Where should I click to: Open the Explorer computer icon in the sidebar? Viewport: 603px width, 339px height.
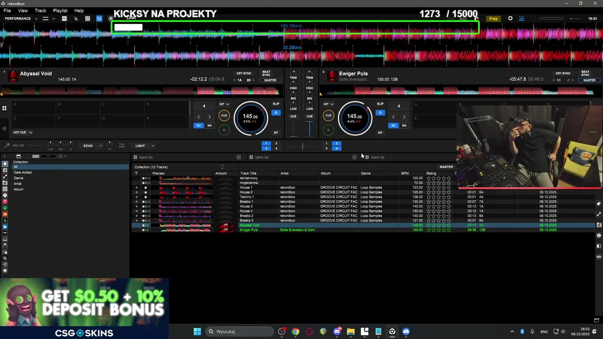click(5, 239)
